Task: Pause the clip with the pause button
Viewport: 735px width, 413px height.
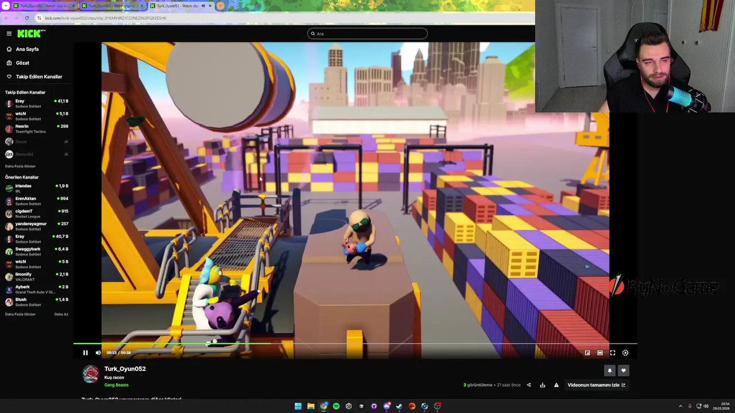Action: 86,353
